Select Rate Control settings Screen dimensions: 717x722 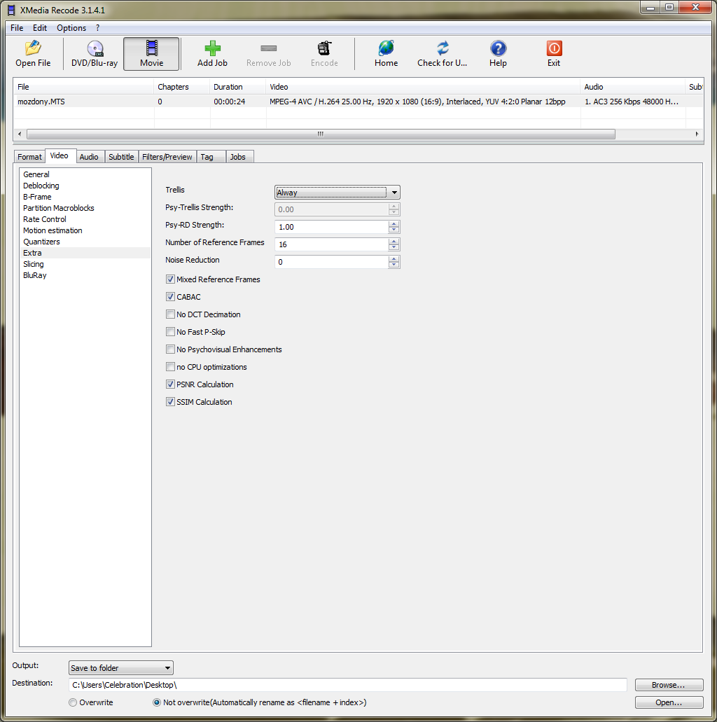[45, 219]
